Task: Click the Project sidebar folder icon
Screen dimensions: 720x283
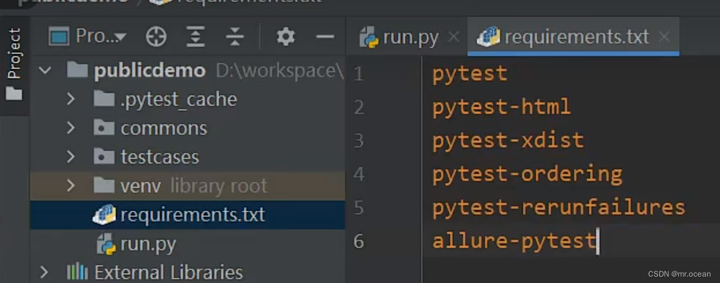Action: pyautogui.click(x=14, y=94)
